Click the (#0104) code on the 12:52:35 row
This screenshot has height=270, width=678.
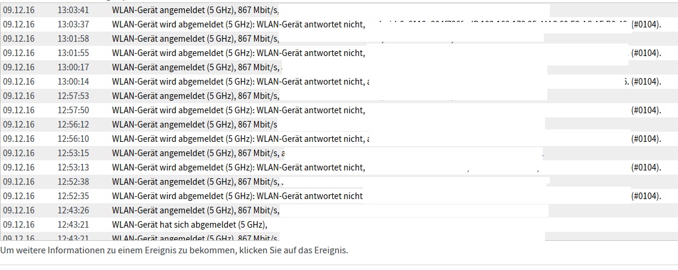[x=646, y=196]
